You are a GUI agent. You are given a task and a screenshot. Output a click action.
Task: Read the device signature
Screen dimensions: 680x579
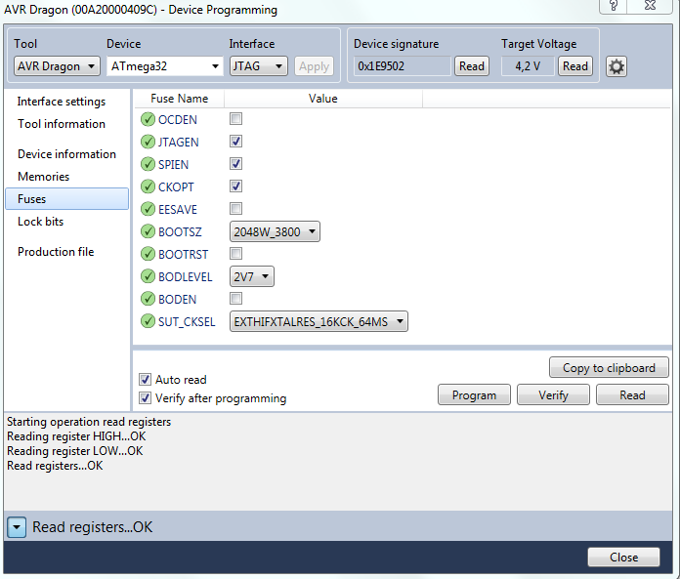tap(472, 66)
